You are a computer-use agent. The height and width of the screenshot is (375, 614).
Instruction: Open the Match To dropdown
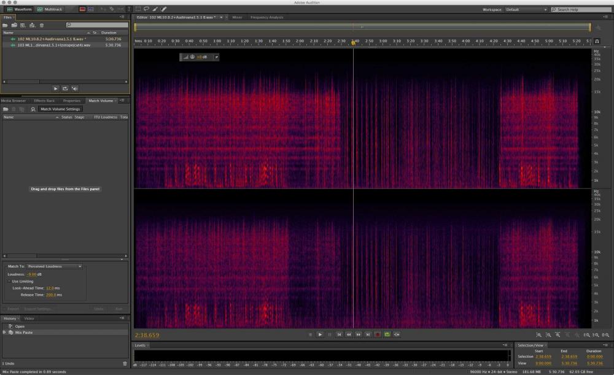(55, 266)
